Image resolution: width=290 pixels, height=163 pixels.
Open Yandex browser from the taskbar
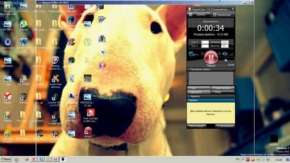(34, 159)
